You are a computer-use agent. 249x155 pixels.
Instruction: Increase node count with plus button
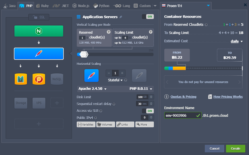pos(122,73)
